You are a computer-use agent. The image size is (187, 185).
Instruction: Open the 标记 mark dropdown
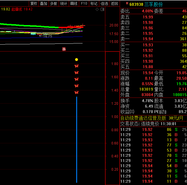point(94,3)
